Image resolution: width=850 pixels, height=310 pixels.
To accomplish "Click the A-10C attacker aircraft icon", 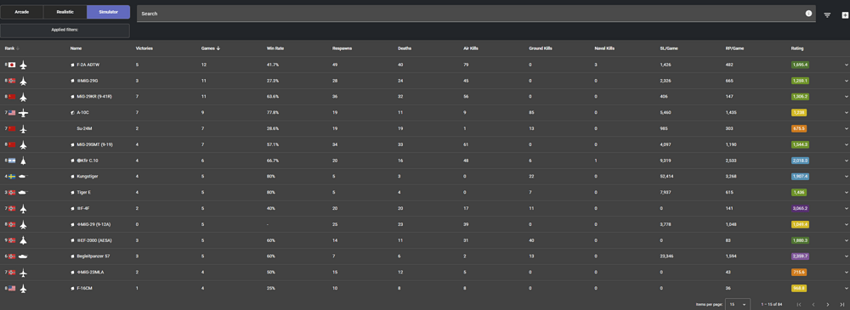I will (x=23, y=113).
